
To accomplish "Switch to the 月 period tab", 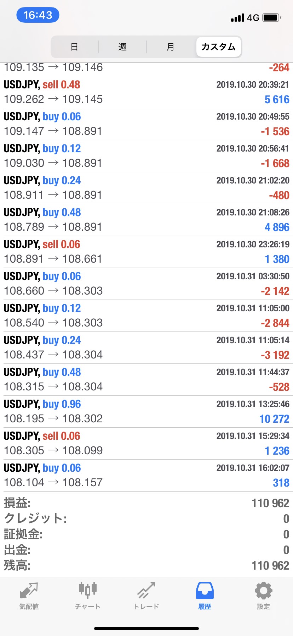I will tap(171, 47).
